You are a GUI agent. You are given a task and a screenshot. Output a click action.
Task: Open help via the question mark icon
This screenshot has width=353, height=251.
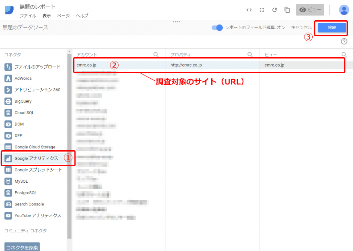pyautogui.click(x=344, y=41)
